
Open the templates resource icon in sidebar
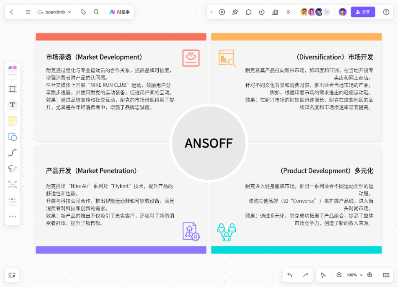pyautogui.click(x=12, y=70)
